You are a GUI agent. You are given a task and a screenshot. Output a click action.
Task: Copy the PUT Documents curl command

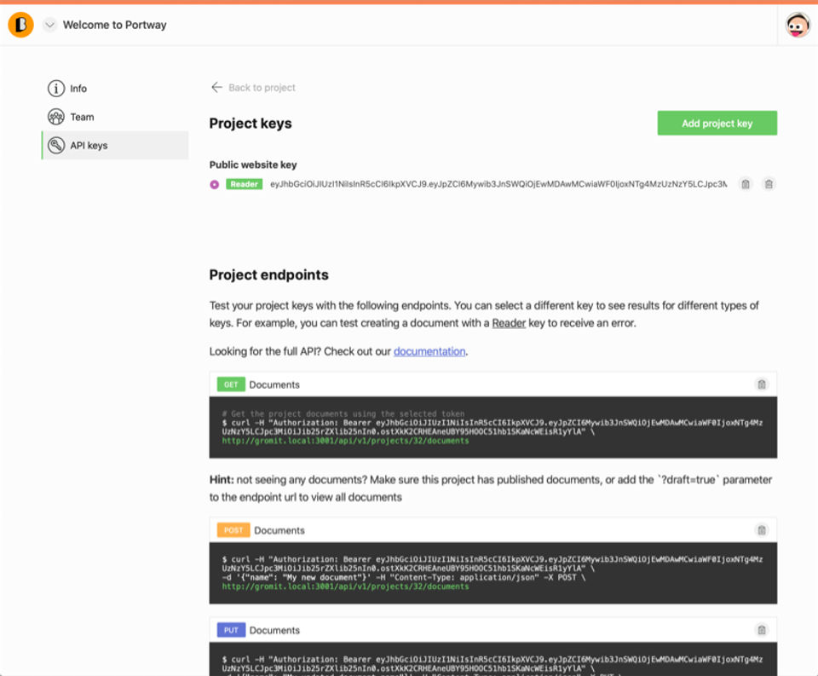pos(762,630)
